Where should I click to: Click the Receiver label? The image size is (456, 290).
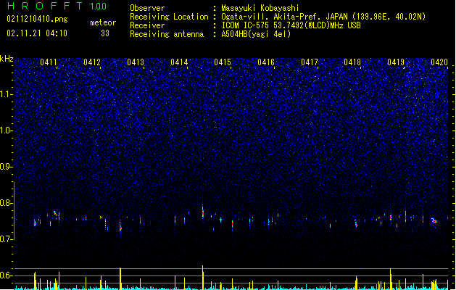147,25
